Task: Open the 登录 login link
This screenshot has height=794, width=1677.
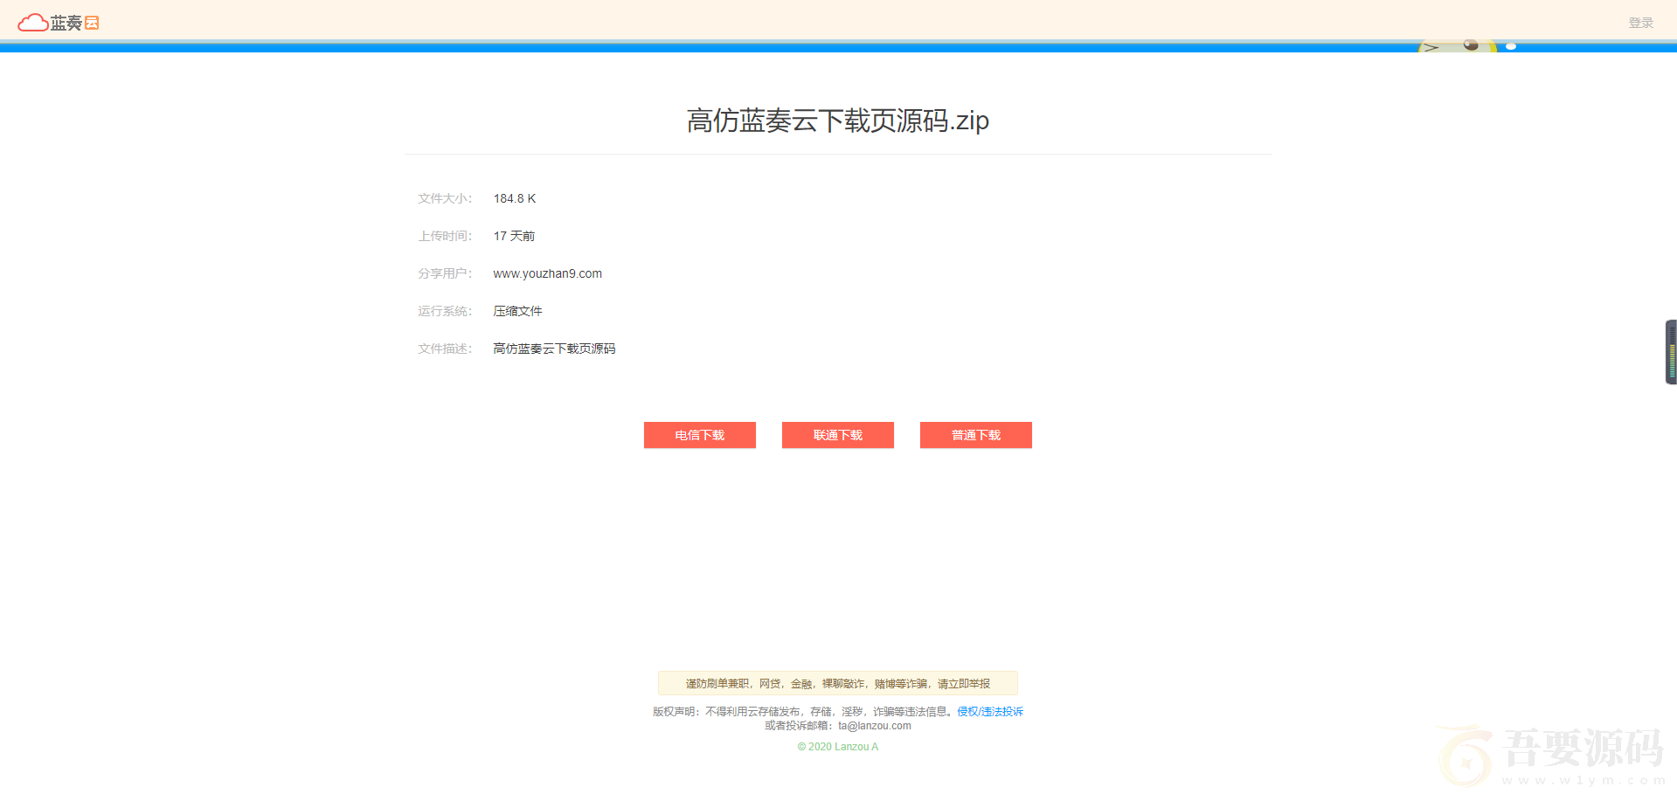Action: (1640, 23)
